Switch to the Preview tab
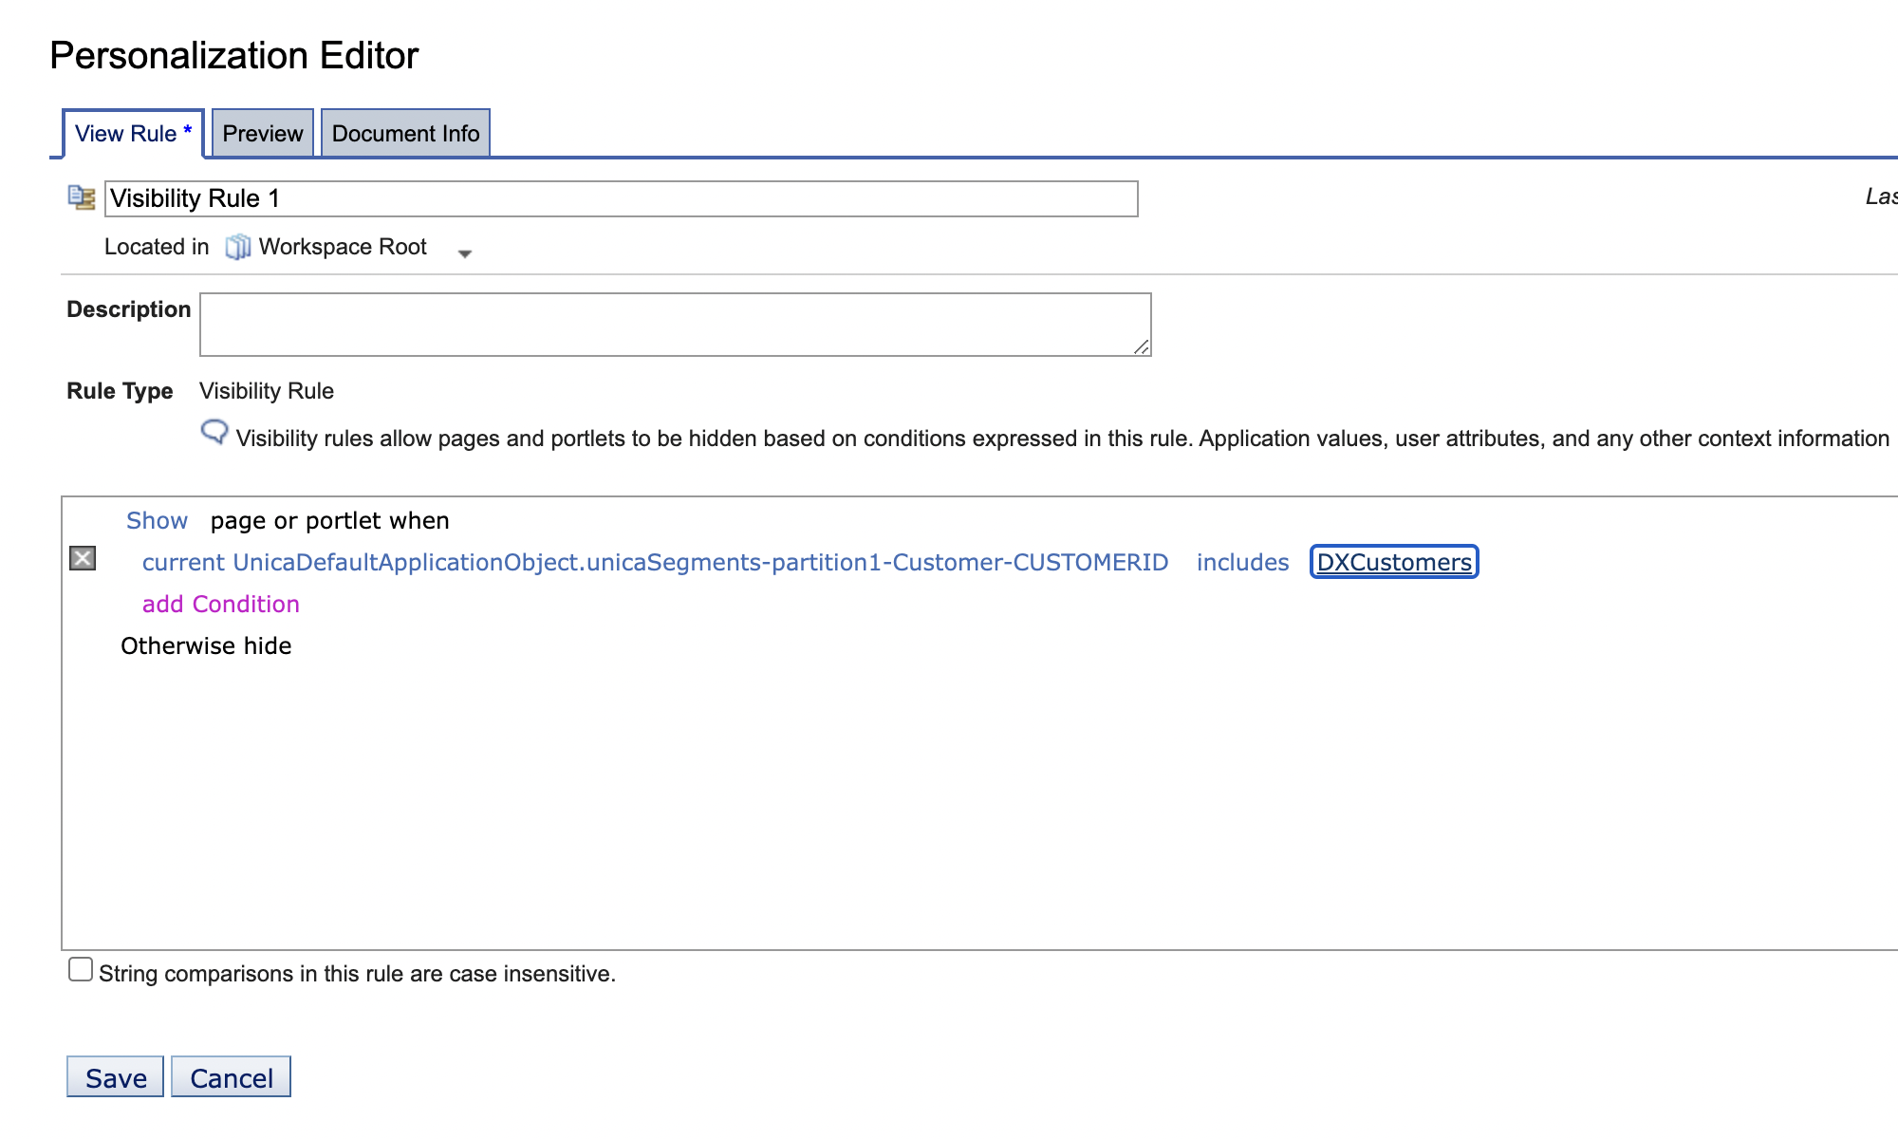This screenshot has height=1139, width=1898. pyautogui.click(x=262, y=133)
